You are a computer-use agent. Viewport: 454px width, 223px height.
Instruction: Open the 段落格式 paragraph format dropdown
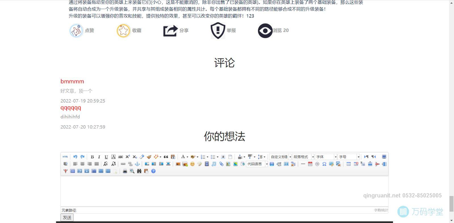coord(303,157)
